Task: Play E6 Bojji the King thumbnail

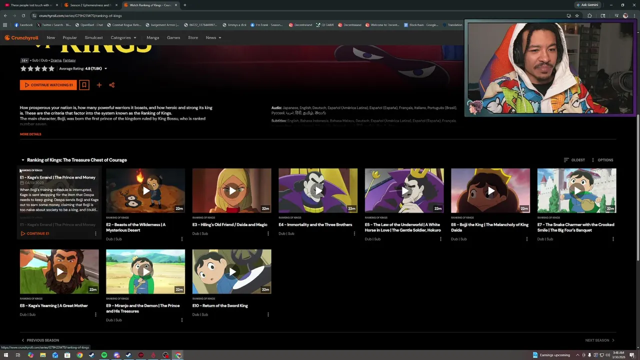Action: point(490,190)
